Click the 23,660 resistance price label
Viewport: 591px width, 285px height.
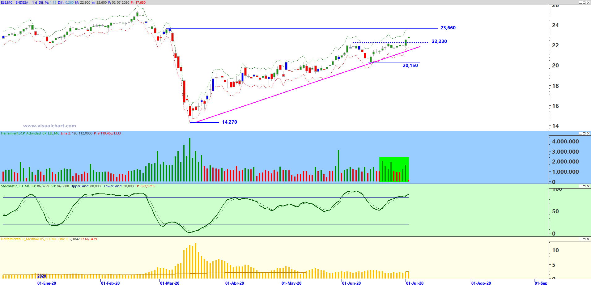tap(448, 28)
